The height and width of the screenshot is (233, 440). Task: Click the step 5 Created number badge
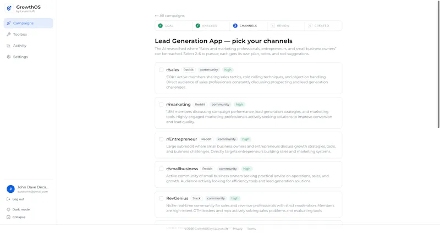310,25
